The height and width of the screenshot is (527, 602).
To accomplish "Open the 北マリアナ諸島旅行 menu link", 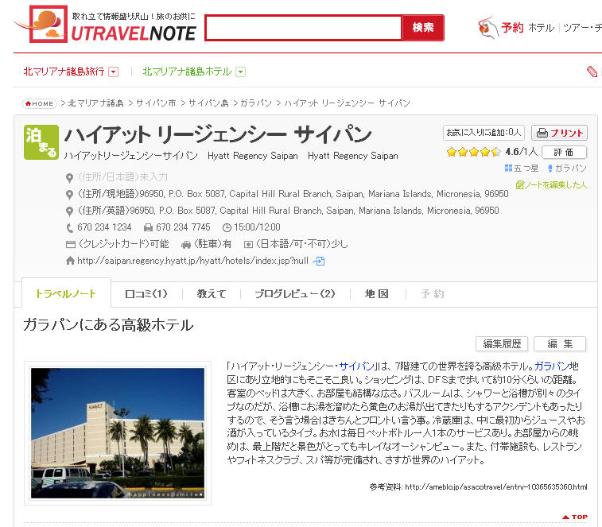I will coord(64,72).
